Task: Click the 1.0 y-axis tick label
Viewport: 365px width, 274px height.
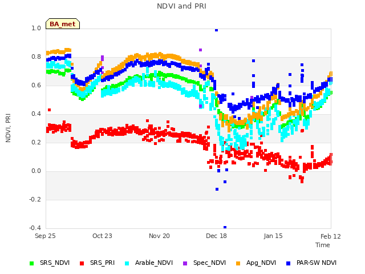Action: [36, 29]
